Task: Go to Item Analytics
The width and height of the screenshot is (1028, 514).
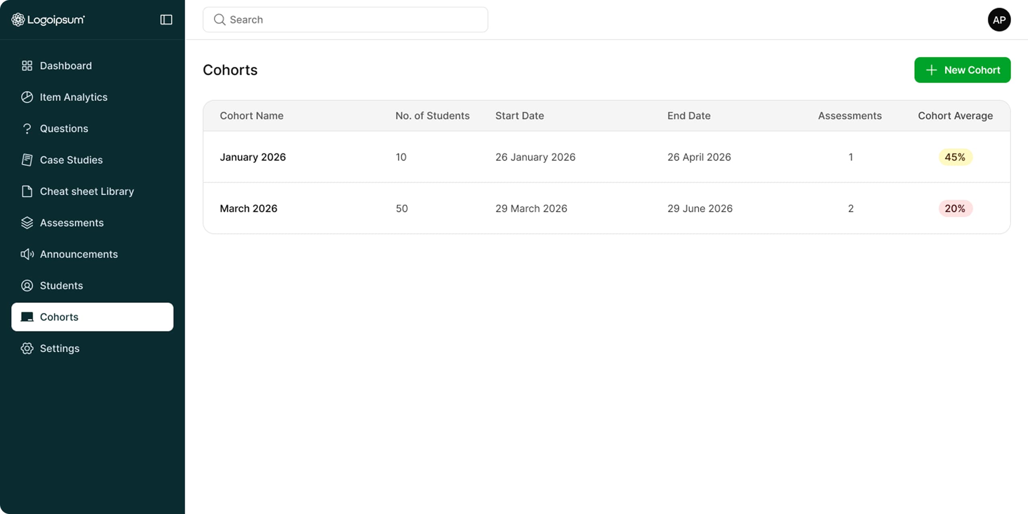Action: [92, 97]
